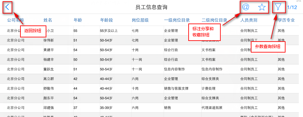
Task: Select the name 颜东平
Action: [49, 98]
